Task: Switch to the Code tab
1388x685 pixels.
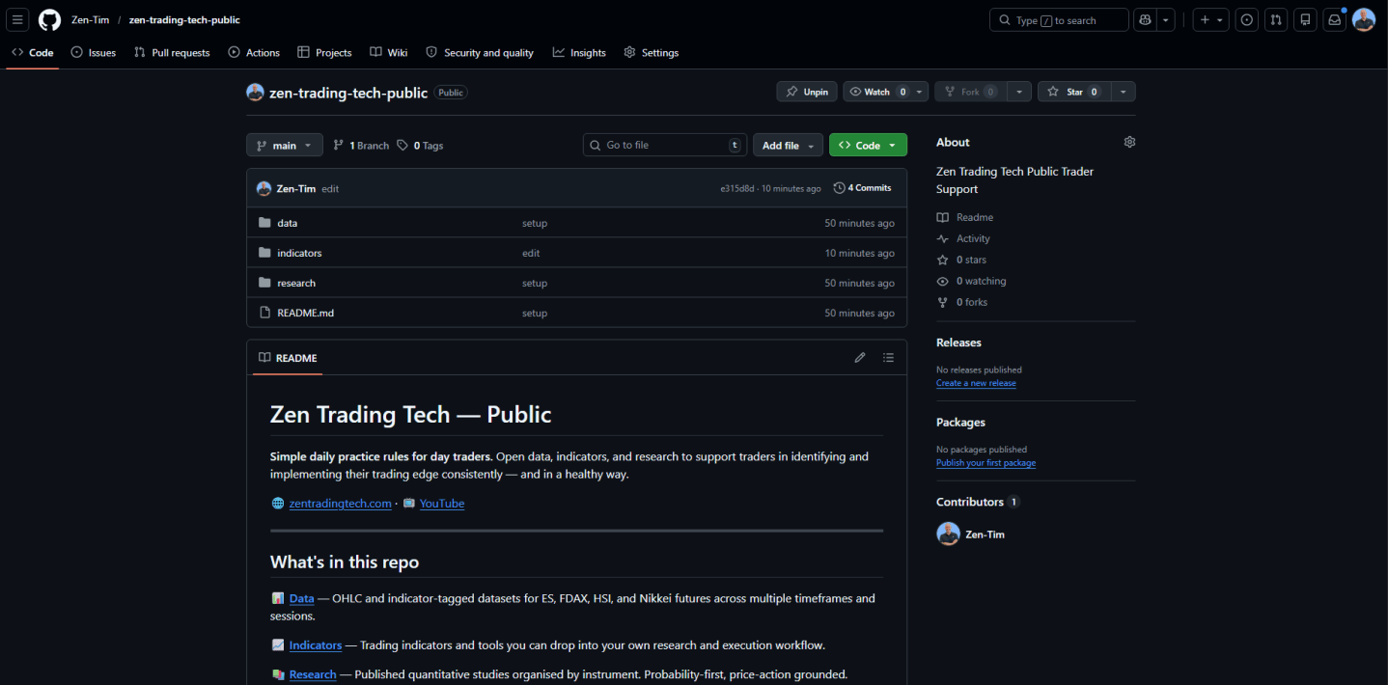Action: click(33, 53)
